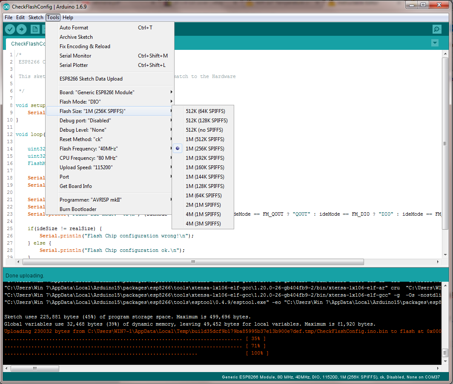This screenshot has height=384, width=453.
Task: Click the CheckFlashConfig sketch tab
Action: (x=28, y=44)
